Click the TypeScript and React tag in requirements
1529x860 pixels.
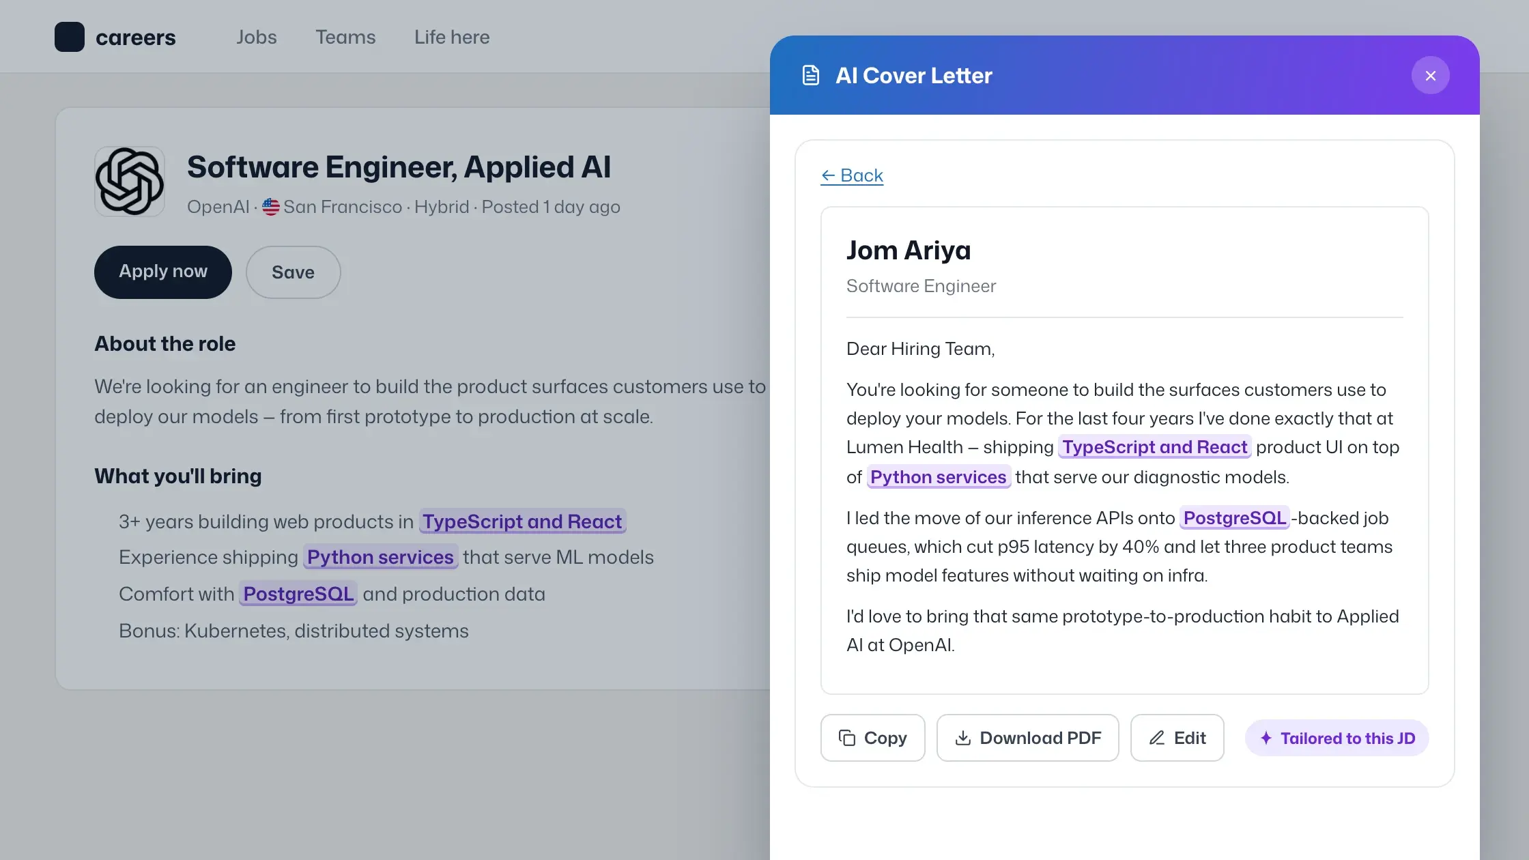click(x=522, y=521)
